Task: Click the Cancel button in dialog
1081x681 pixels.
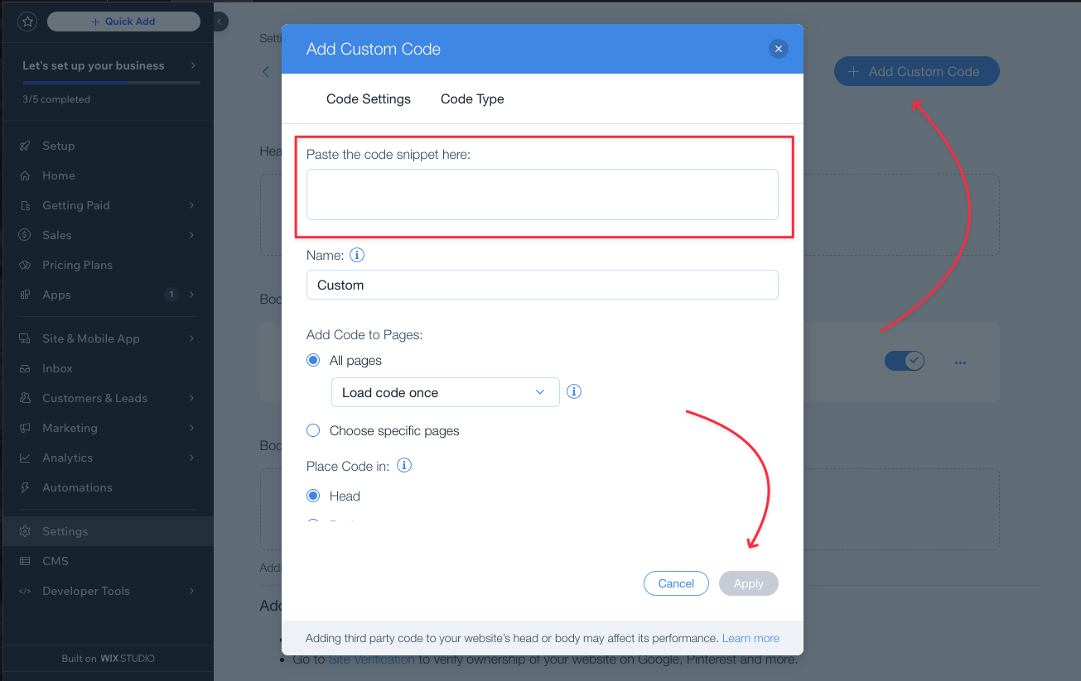Action: coord(676,583)
